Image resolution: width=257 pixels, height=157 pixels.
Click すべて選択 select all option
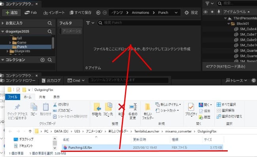pyautogui.click(x=226, y=104)
